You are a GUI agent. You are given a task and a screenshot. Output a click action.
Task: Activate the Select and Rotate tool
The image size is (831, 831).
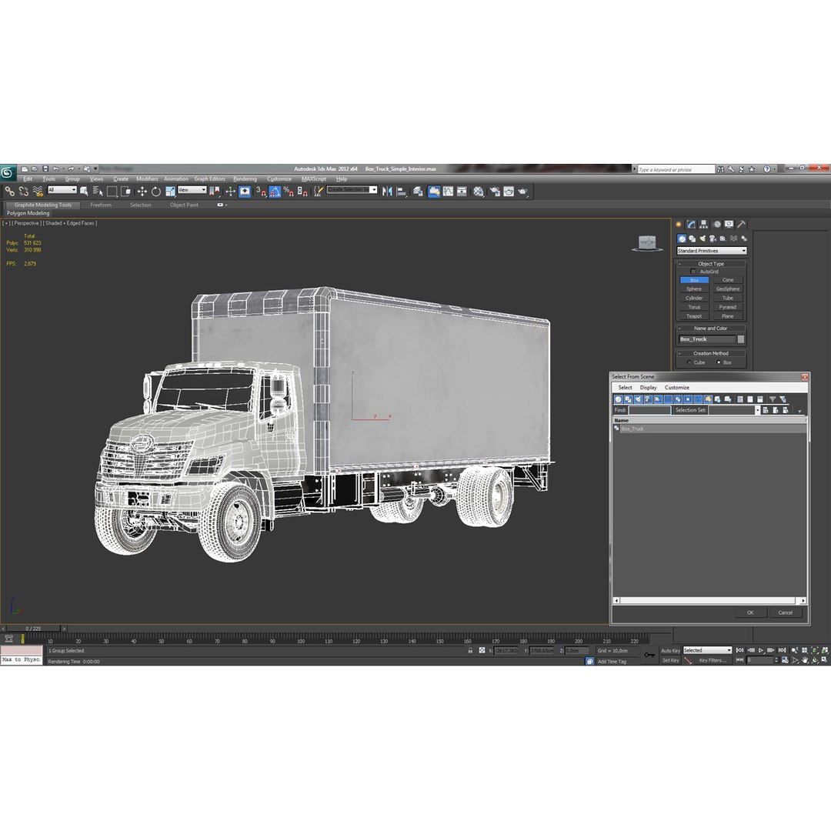click(155, 192)
